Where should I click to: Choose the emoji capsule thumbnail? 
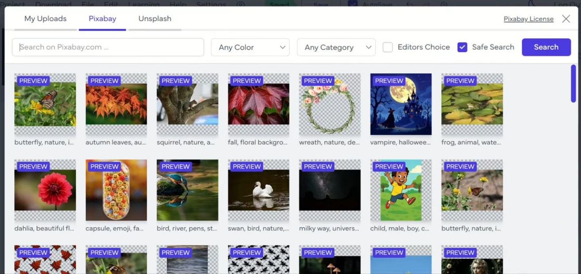click(116, 190)
